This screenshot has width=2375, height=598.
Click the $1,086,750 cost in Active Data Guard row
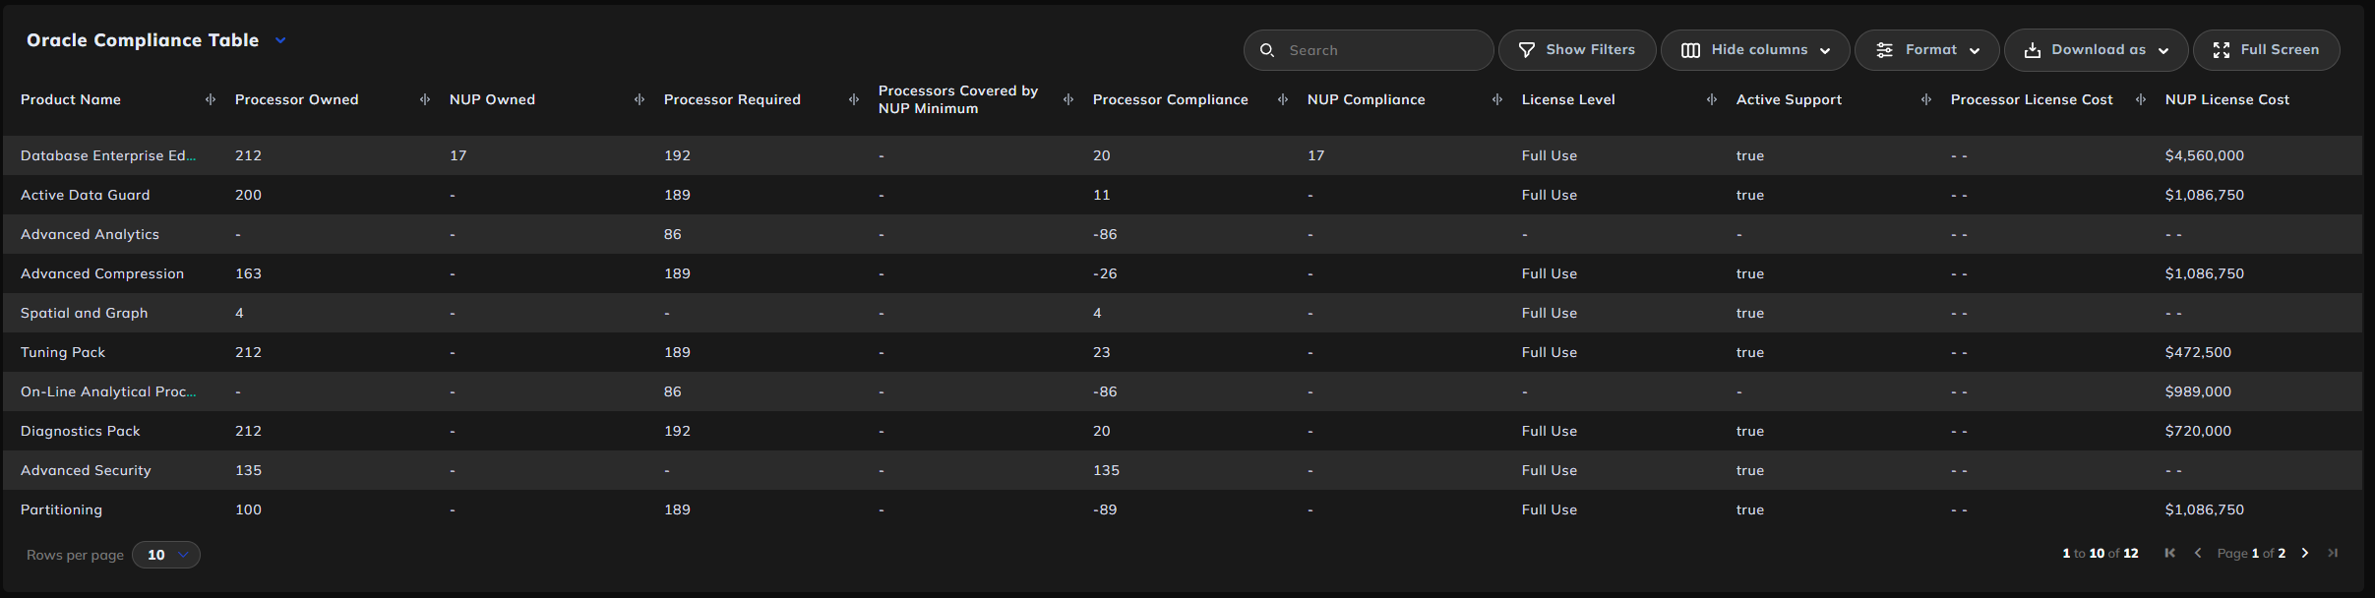tap(2205, 195)
